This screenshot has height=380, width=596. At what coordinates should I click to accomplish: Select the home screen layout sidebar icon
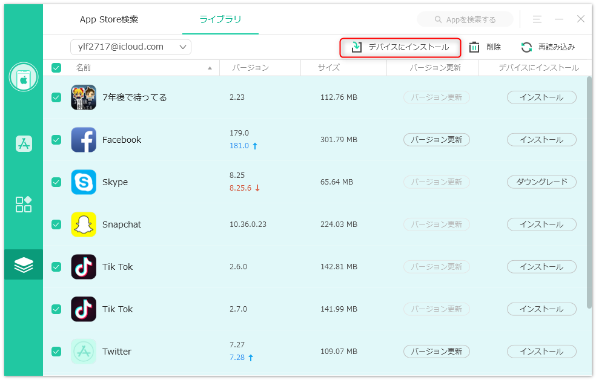tap(24, 205)
